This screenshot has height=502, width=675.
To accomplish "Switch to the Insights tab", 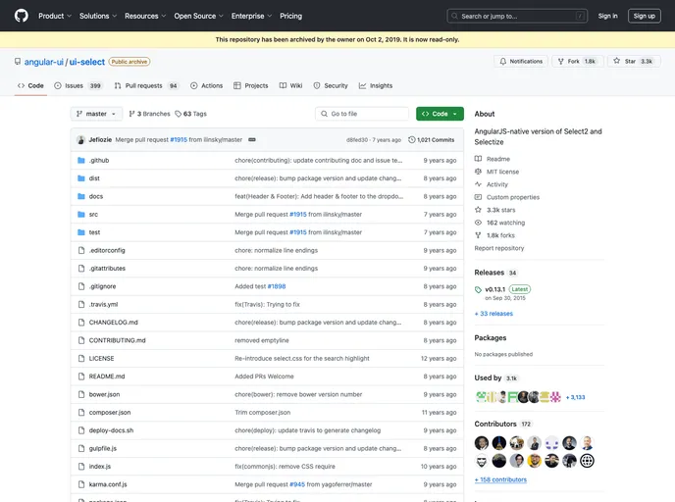I will [376, 86].
